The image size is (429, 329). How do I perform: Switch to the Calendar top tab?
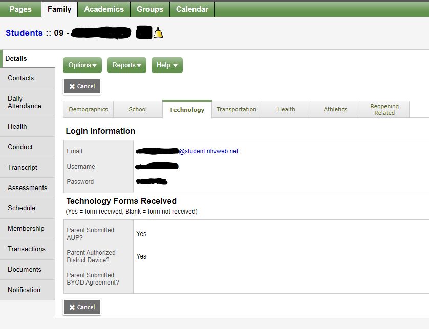(x=192, y=9)
